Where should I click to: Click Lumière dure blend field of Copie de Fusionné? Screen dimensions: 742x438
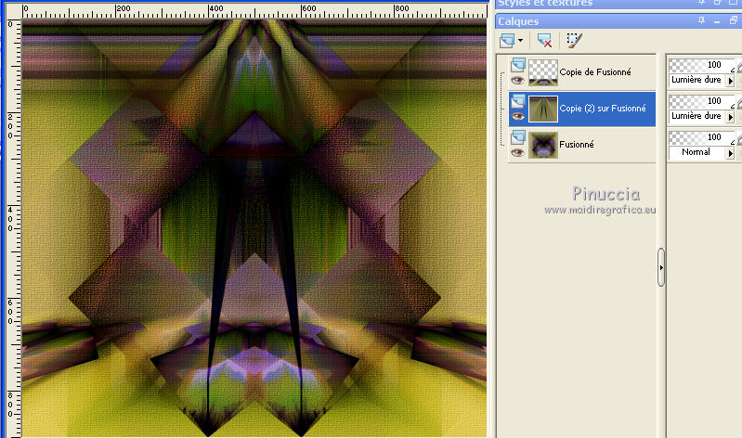(697, 80)
